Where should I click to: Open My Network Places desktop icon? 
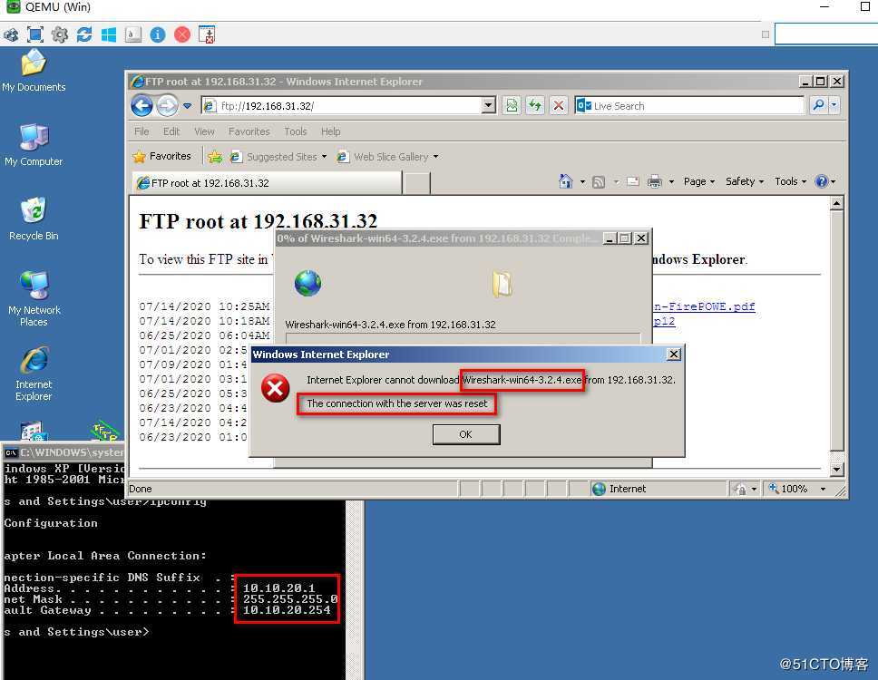click(x=34, y=298)
